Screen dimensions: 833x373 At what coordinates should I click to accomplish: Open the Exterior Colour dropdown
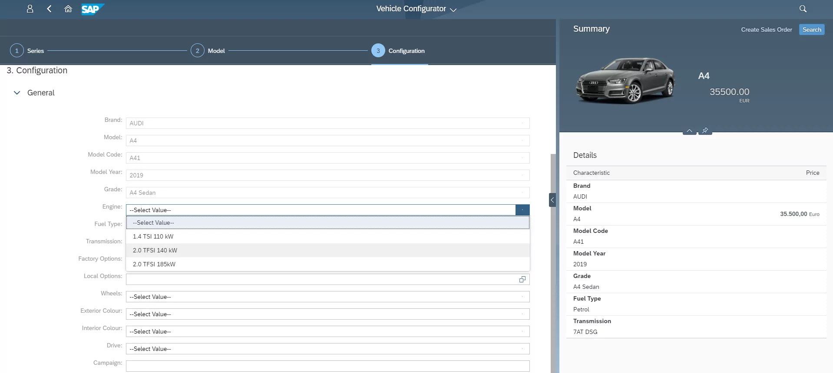point(328,314)
